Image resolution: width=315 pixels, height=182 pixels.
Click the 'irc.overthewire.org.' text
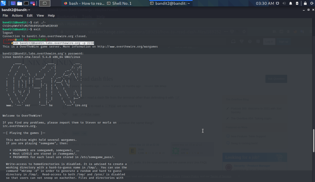pyautogui.click(x=20, y=126)
